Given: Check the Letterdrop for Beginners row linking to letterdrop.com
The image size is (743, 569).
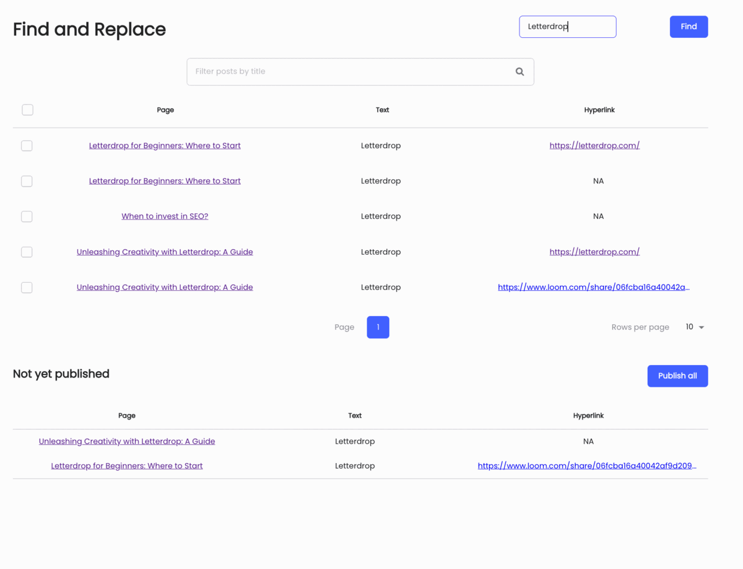Looking at the screenshot, I should pyautogui.click(x=27, y=146).
